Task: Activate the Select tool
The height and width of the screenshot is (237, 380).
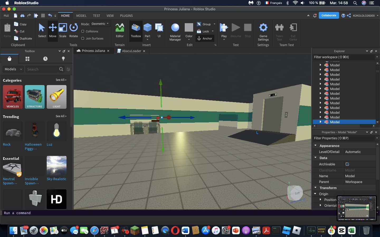Action: [x=42, y=31]
